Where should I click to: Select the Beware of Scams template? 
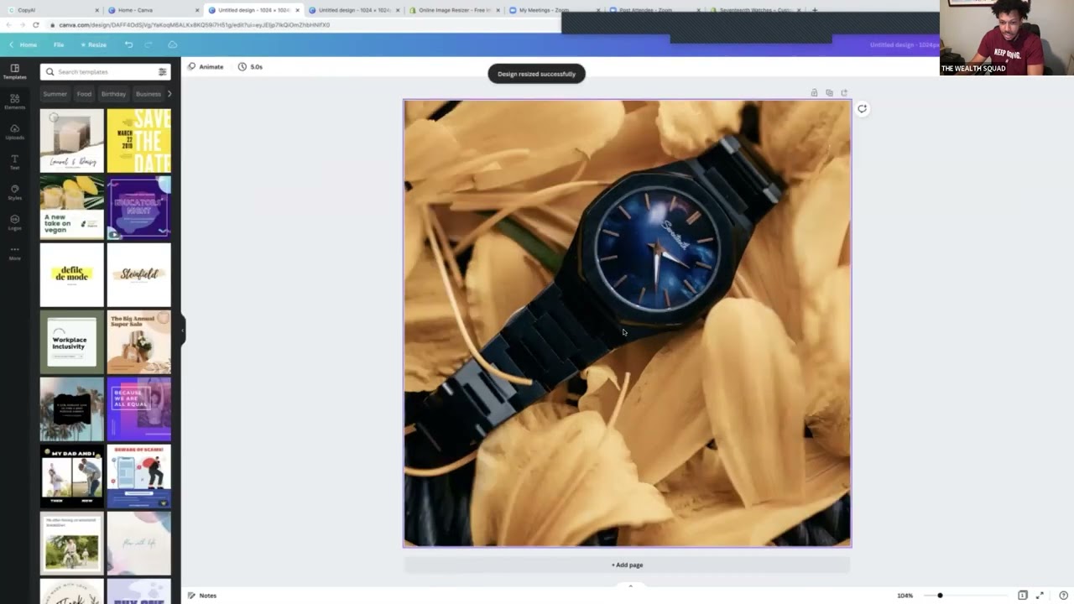tap(138, 476)
